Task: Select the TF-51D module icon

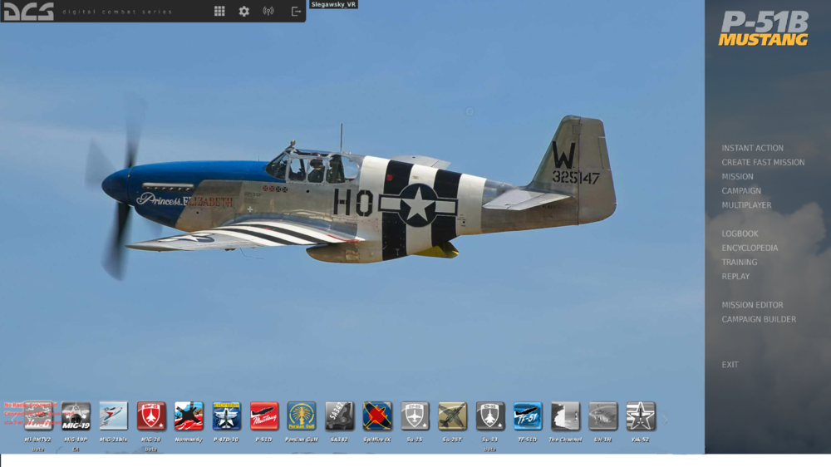Action: coord(528,415)
